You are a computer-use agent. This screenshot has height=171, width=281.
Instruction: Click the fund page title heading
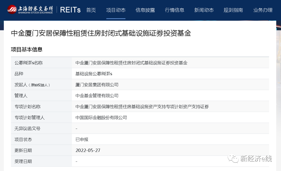point(101,33)
